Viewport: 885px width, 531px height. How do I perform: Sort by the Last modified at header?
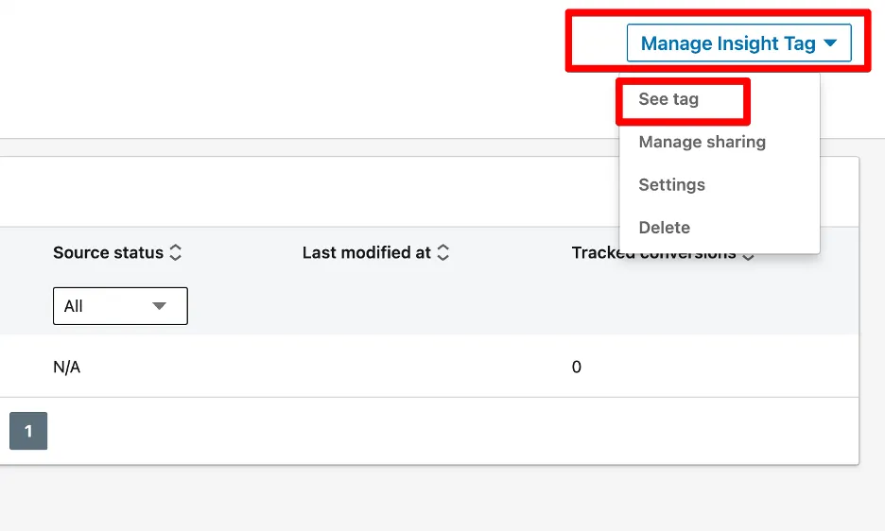tap(366, 253)
